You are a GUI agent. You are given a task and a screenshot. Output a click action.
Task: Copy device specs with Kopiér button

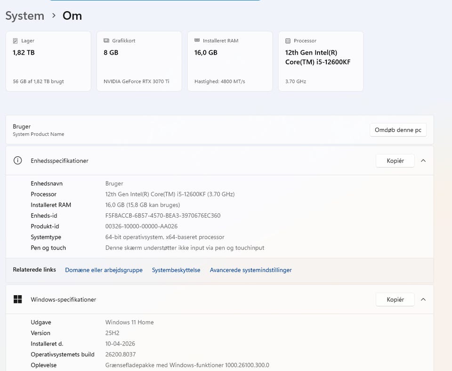(x=395, y=161)
